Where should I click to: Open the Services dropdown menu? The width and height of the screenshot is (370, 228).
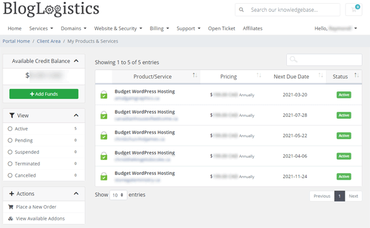point(41,28)
